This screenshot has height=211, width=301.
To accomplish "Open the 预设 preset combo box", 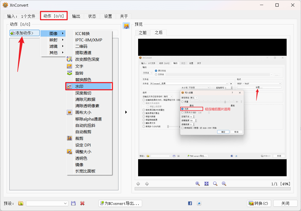I will (x=47, y=203).
